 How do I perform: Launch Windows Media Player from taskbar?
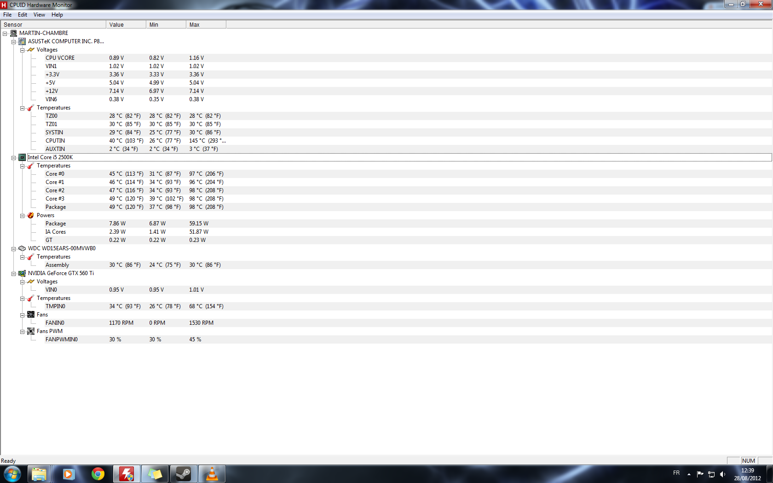tap(69, 474)
